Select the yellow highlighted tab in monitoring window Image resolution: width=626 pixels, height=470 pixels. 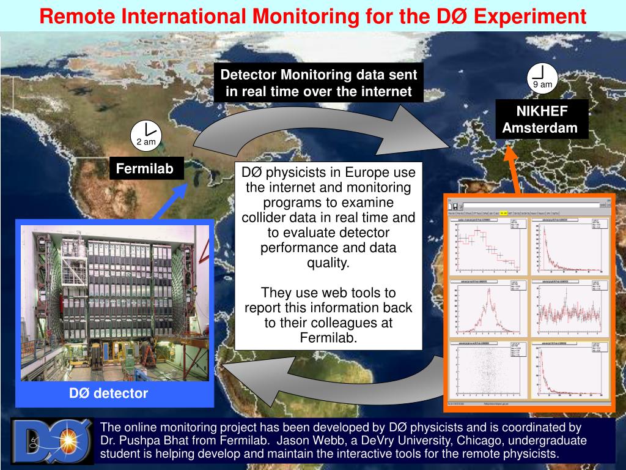(x=504, y=213)
